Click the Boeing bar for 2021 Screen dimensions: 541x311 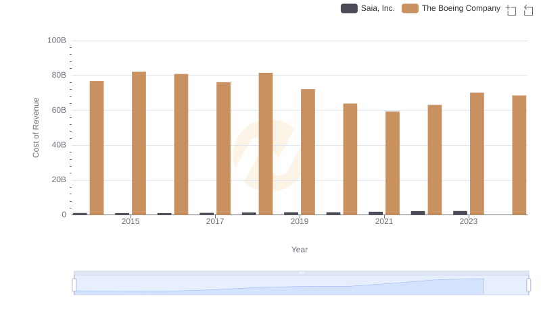tap(392, 163)
